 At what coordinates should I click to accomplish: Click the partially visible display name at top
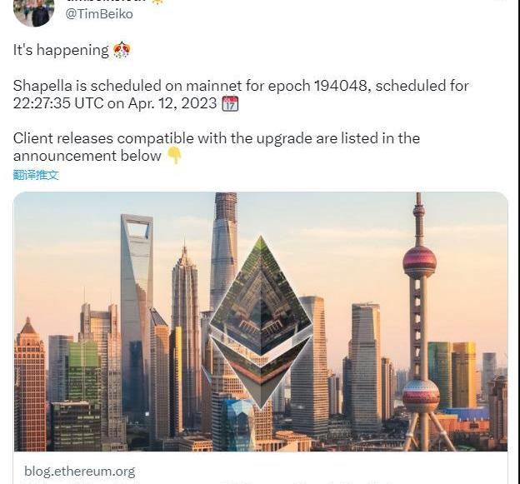coord(107,1)
